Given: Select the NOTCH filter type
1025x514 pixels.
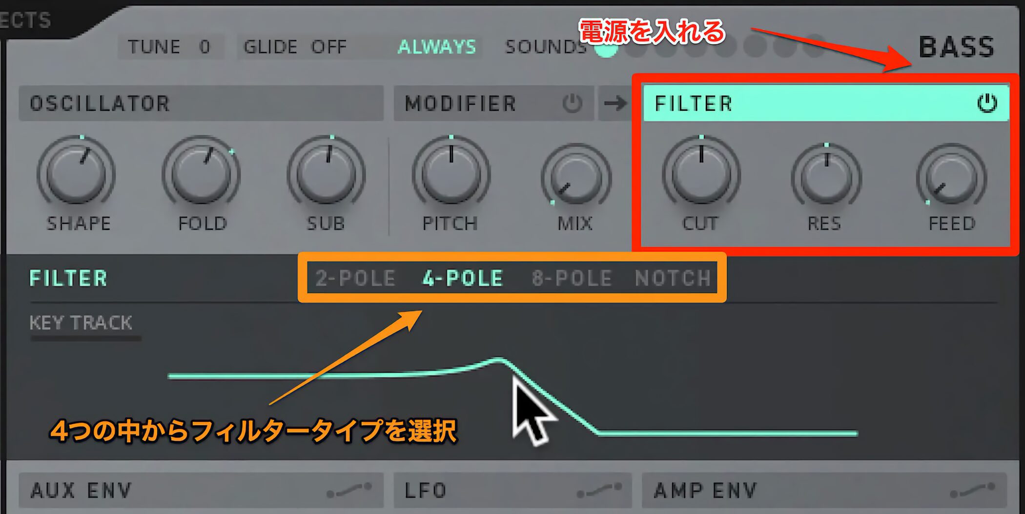Looking at the screenshot, I should click(673, 278).
